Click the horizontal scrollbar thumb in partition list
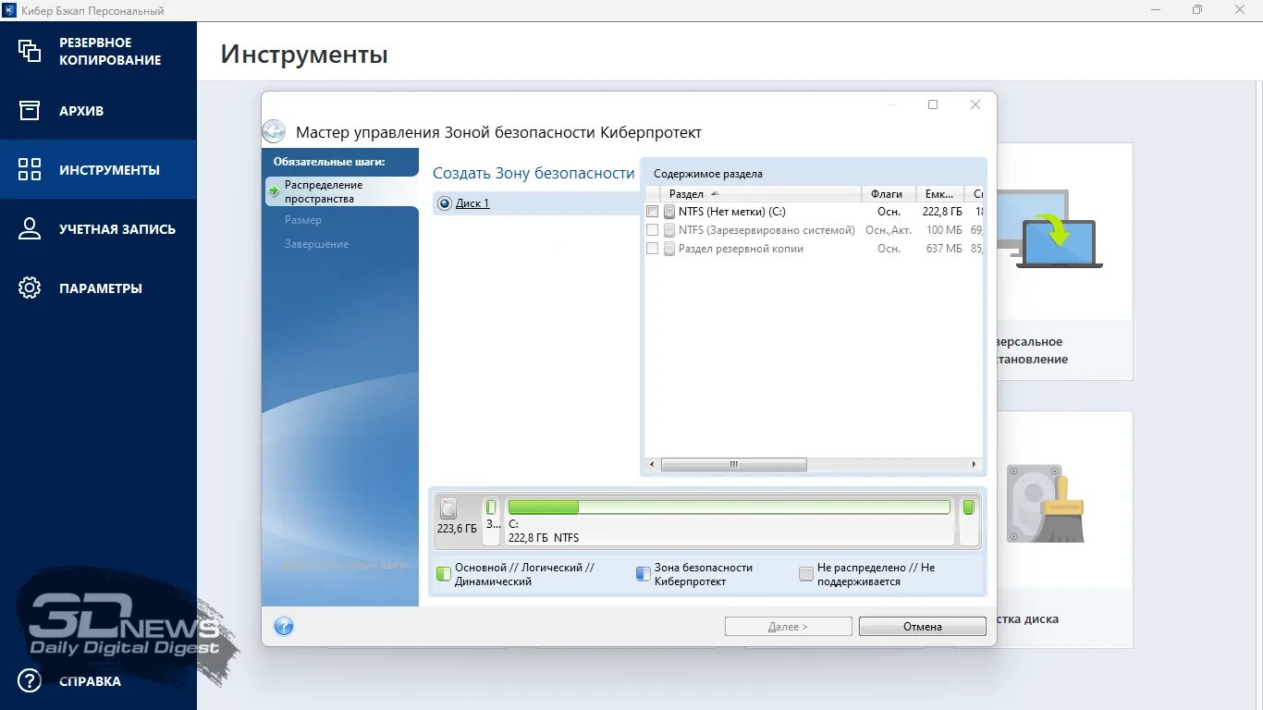 click(734, 464)
